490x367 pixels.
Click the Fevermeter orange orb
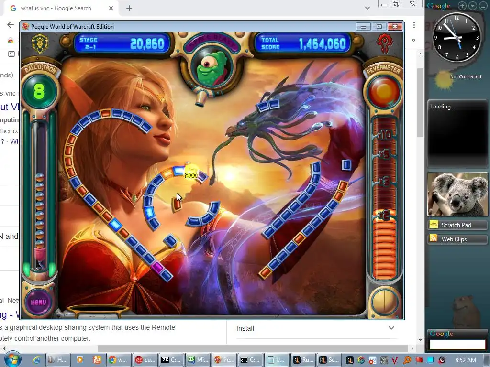384,92
